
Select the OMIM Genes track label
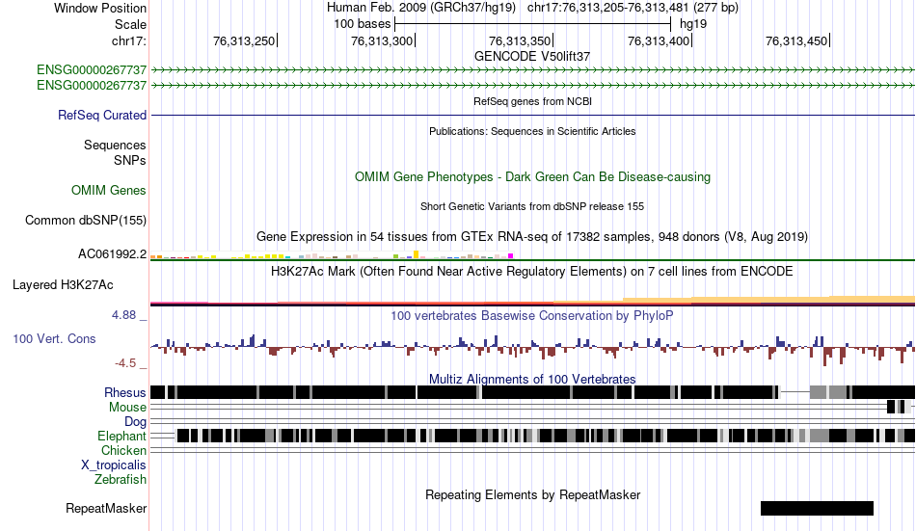(108, 191)
